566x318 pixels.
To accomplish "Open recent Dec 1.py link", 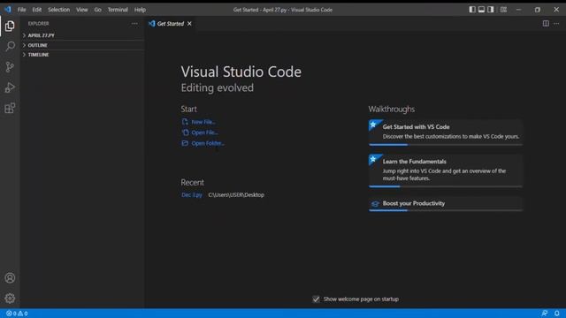I will tap(192, 194).
